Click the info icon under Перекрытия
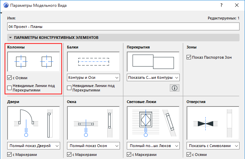Image resolution: width=245 pixels, height=159 pixels. pyautogui.click(x=174, y=88)
